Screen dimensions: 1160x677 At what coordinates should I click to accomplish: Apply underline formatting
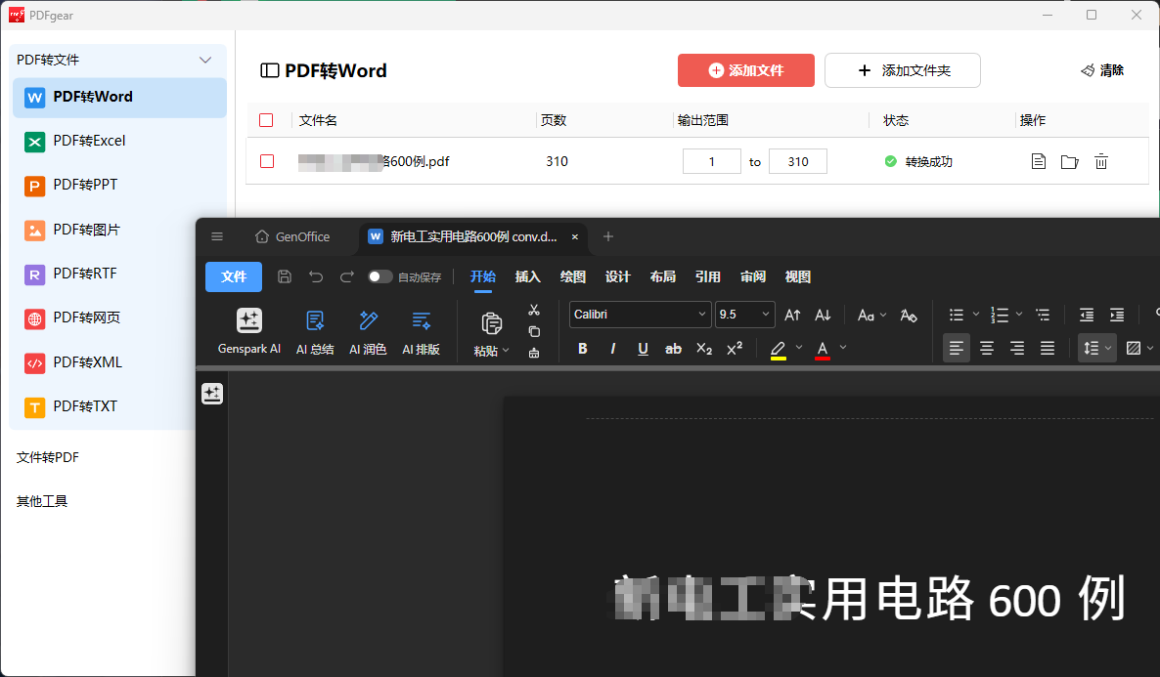pos(643,348)
